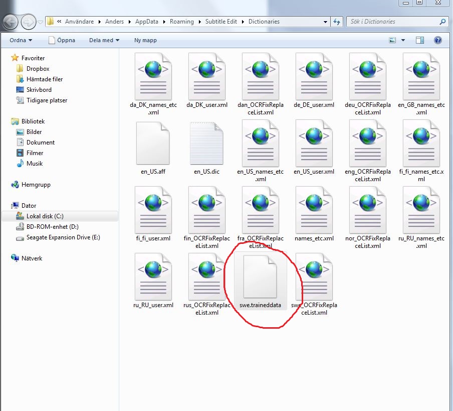Expand the Subtitle Edit breadcrumb arrow
Viewport: 453px width, 411px height.
243,22
